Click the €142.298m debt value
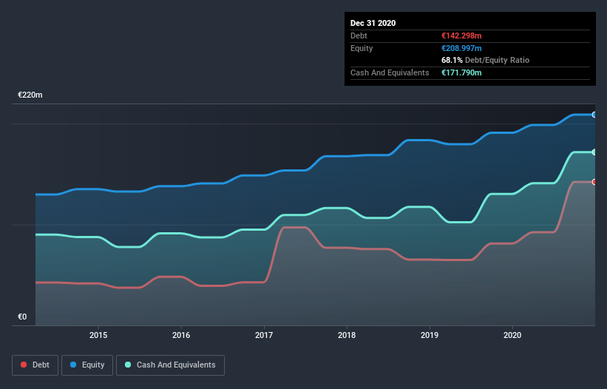The height and width of the screenshot is (389, 607). pyautogui.click(x=461, y=35)
